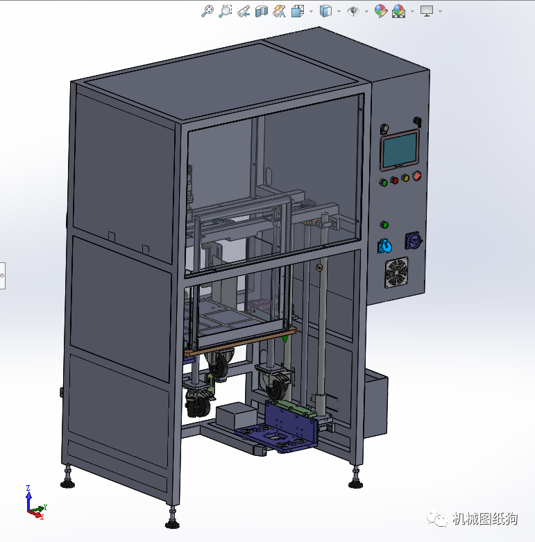Expand the Apply Scene dropdown arrow
The height and width of the screenshot is (542, 535).
(412, 11)
